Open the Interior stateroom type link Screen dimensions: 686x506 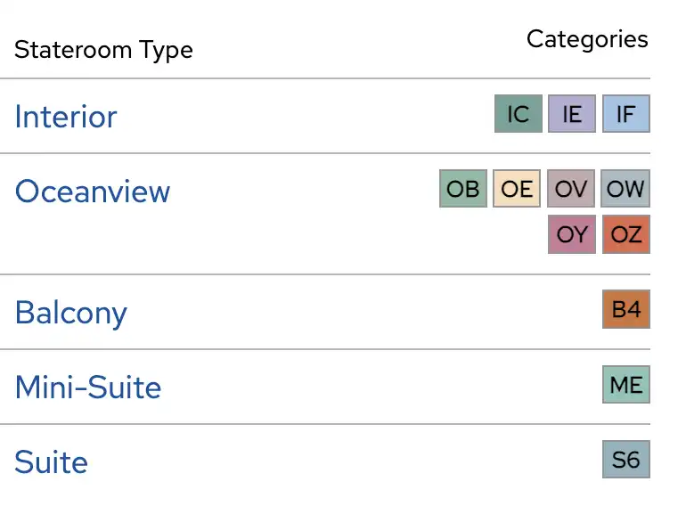(x=66, y=117)
